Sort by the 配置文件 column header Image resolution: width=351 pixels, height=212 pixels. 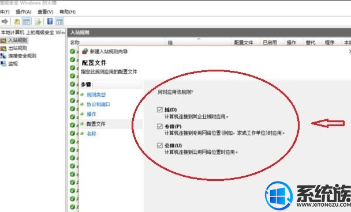pos(244,43)
